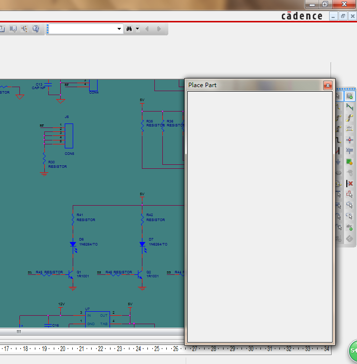The width and height of the screenshot is (357, 364).
Task: Choose the Place Junction tool
Action: click(350, 140)
